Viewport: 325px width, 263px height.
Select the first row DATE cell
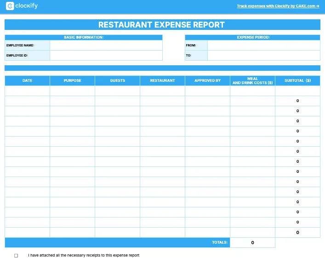[28, 91]
